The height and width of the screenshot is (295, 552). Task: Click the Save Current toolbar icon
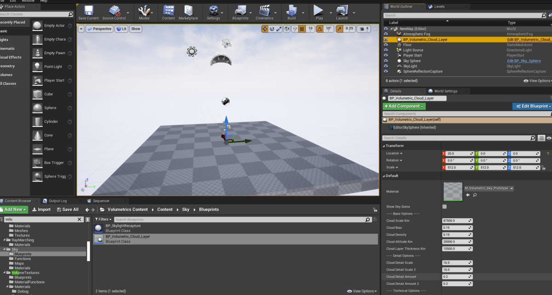click(x=88, y=12)
